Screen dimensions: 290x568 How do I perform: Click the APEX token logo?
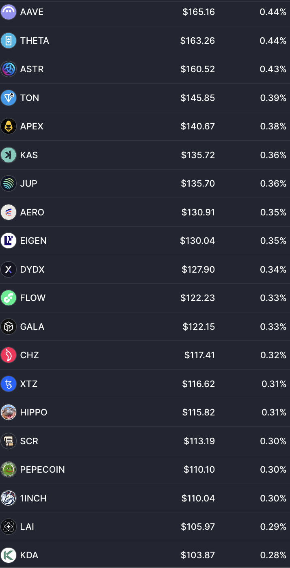(x=9, y=127)
